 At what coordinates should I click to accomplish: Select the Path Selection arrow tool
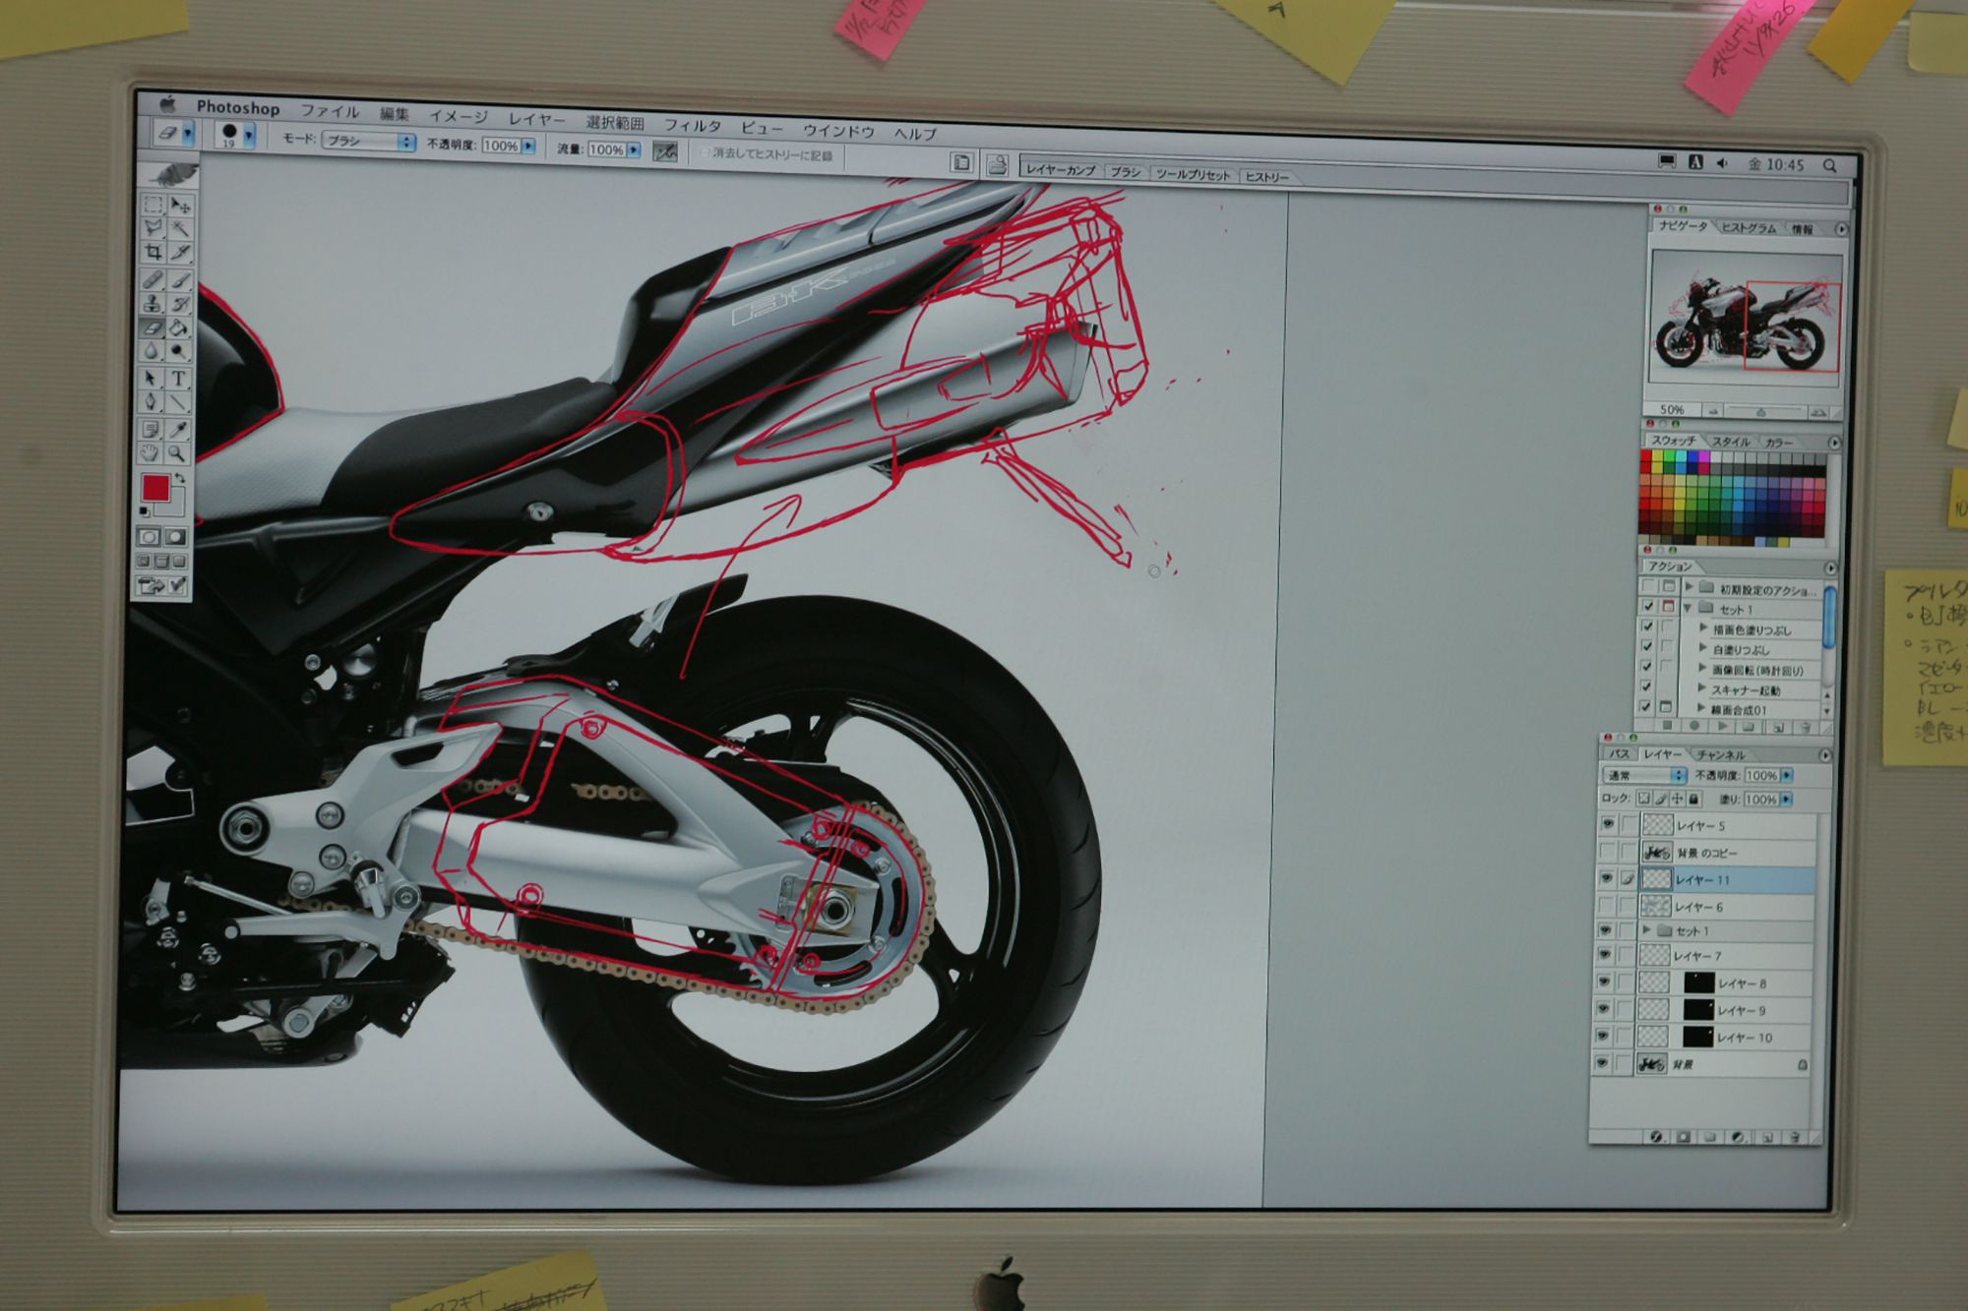point(152,378)
